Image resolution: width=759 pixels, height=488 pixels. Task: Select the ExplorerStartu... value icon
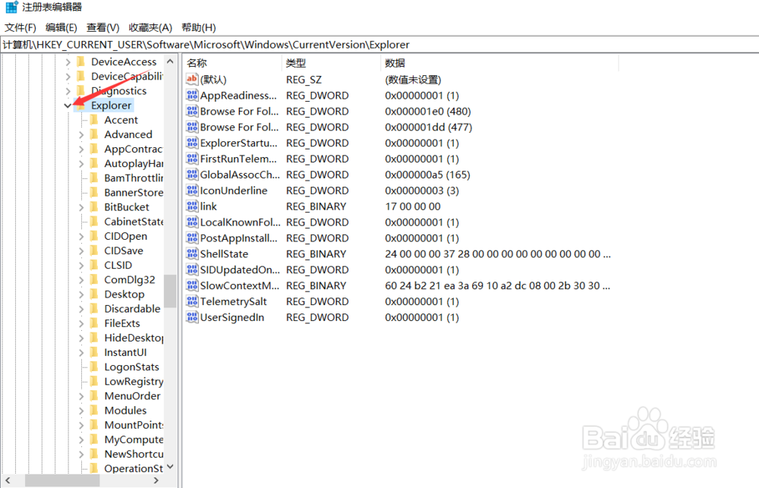click(192, 143)
